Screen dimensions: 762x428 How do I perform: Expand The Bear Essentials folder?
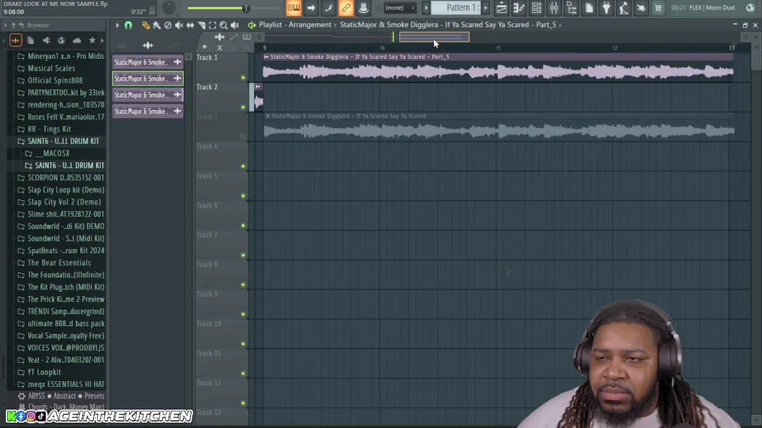click(x=59, y=263)
